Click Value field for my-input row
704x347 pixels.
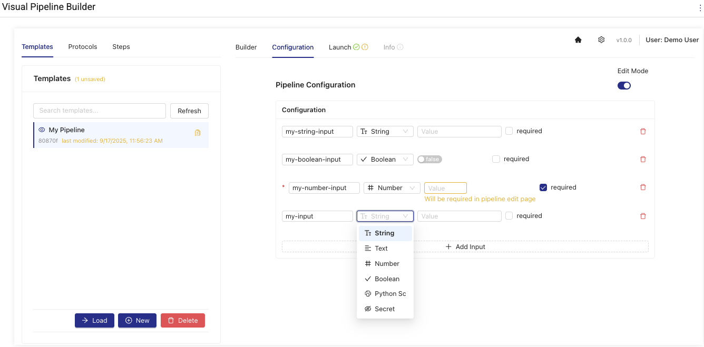(459, 216)
